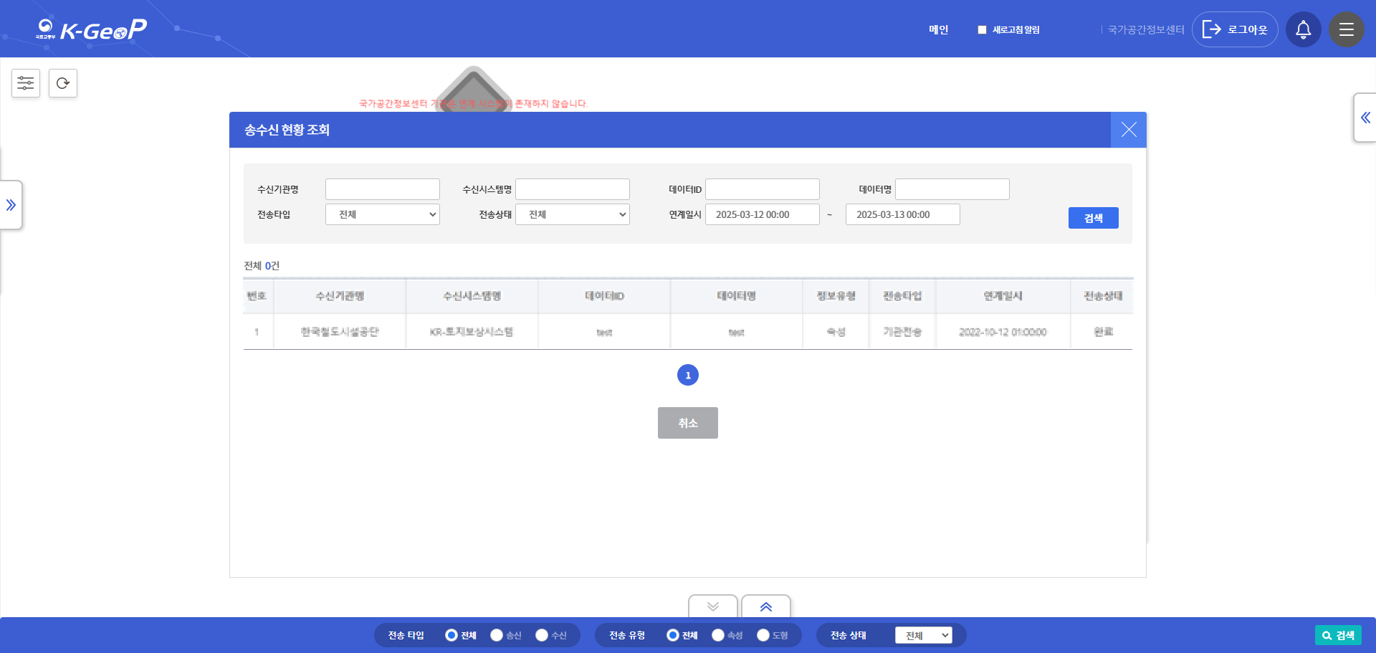The height and width of the screenshot is (653, 1376).
Task: Select the 도형 radio under 전송 유형
Action: tap(763, 635)
